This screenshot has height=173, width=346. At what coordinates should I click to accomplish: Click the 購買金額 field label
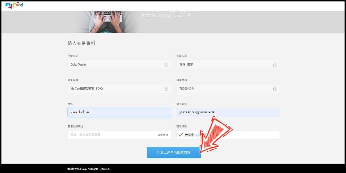coord(181,80)
